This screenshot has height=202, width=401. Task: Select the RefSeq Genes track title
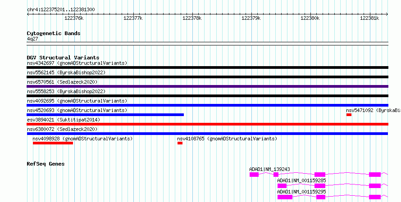(46, 164)
